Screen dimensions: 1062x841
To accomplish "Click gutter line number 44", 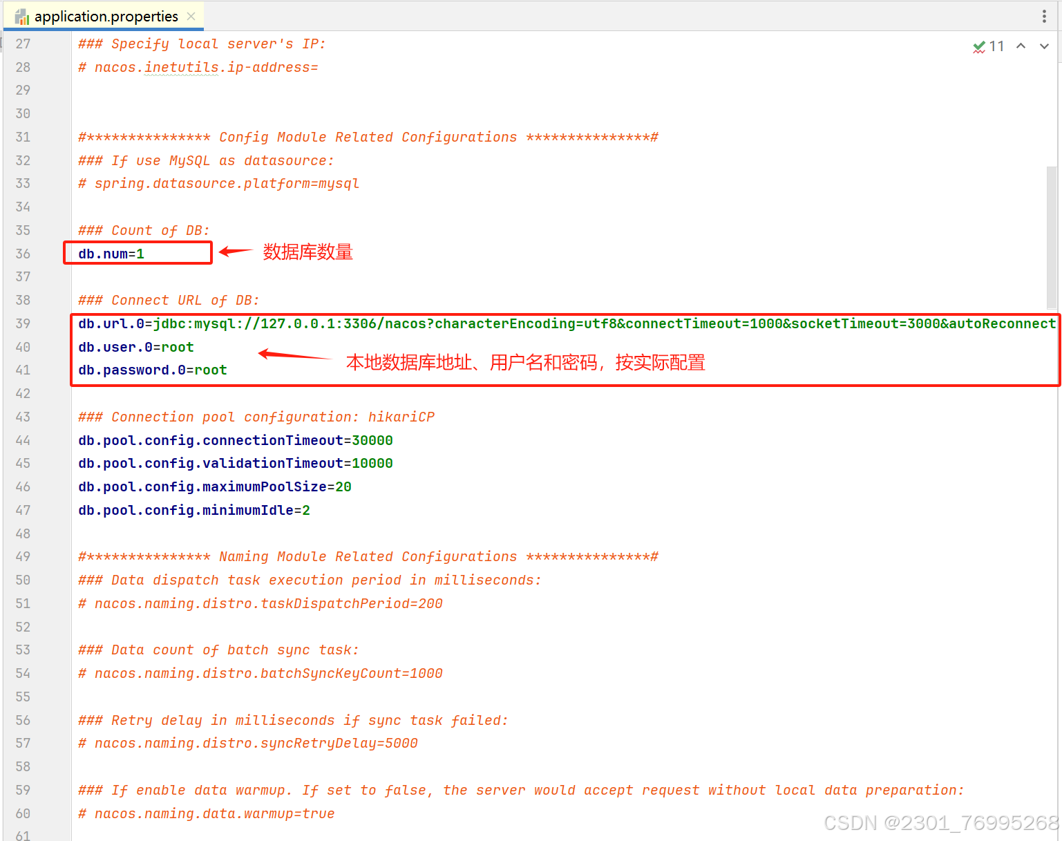I will tap(23, 440).
